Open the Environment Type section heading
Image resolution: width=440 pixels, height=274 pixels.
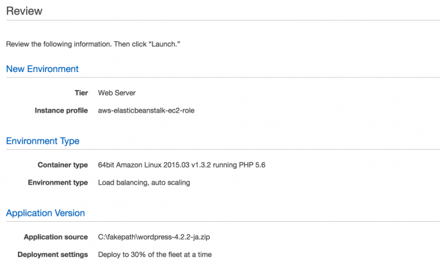pos(43,141)
